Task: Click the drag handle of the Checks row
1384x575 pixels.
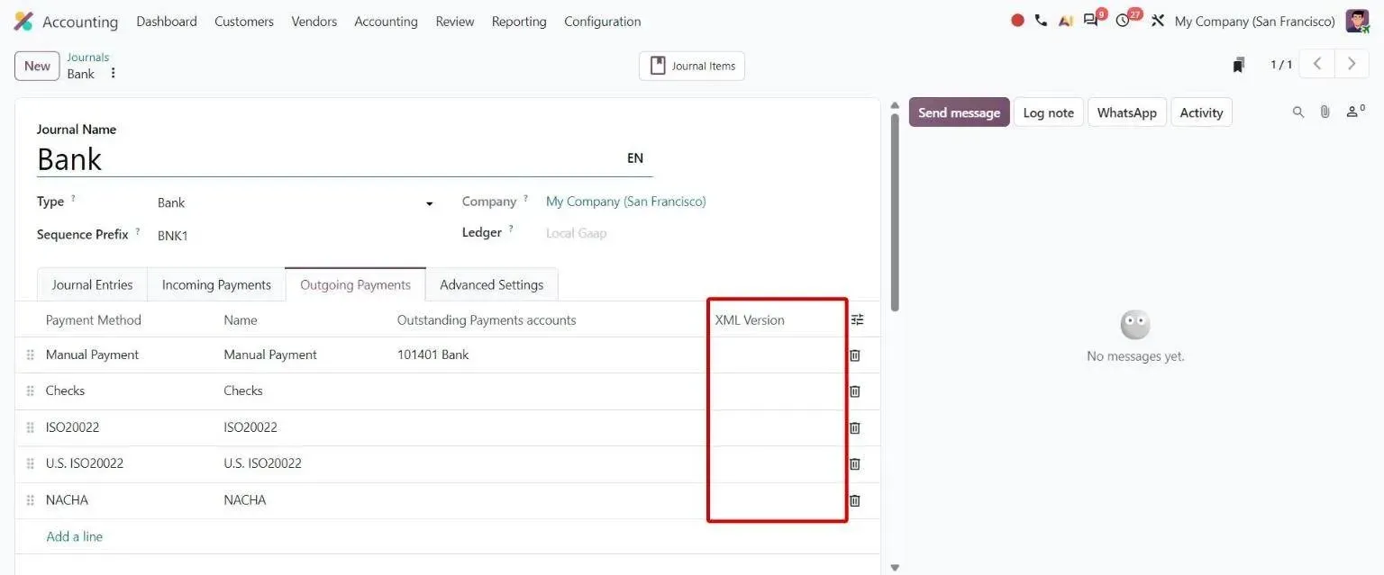Action: (30, 391)
